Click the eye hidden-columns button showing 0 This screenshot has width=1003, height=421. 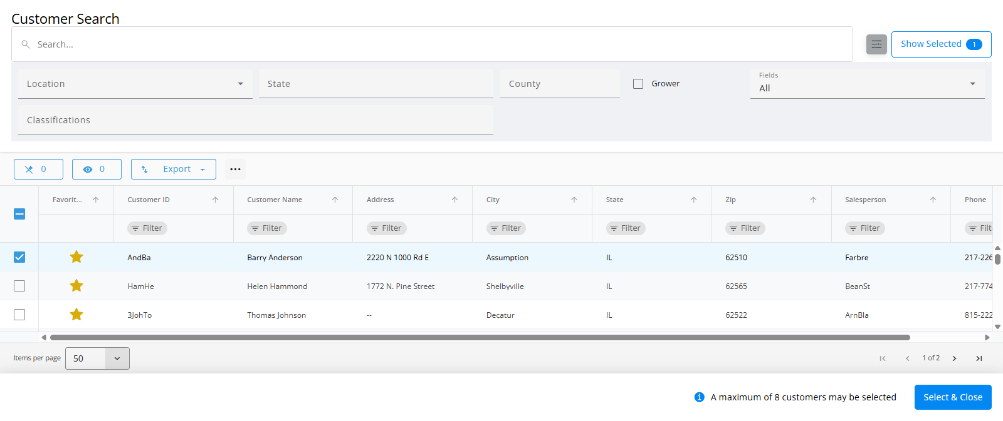[x=97, y=169]
